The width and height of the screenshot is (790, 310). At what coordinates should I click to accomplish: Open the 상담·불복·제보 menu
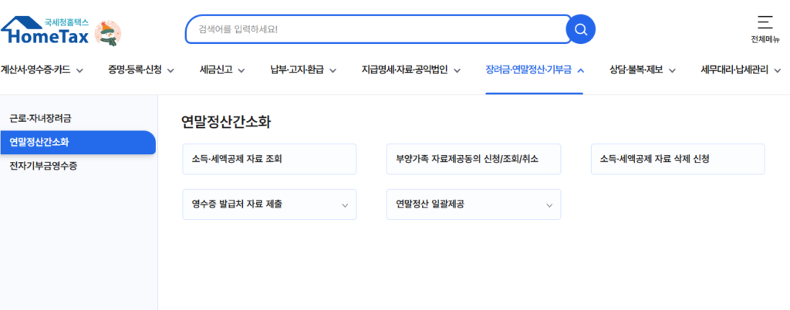pyautogui.click(x=642, y=70)
